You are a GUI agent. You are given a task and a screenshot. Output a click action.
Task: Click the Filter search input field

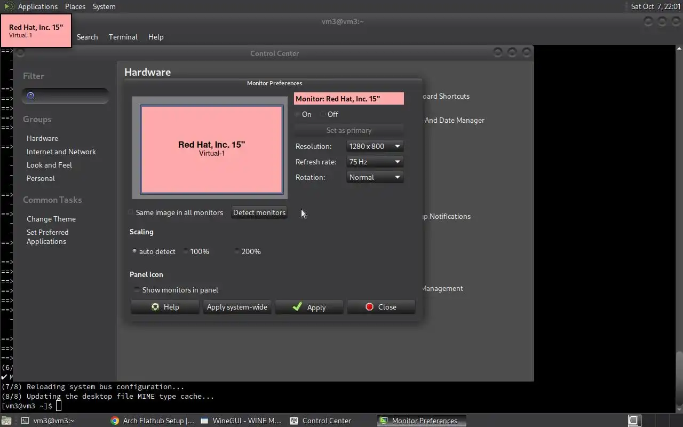tap(65, 96)
